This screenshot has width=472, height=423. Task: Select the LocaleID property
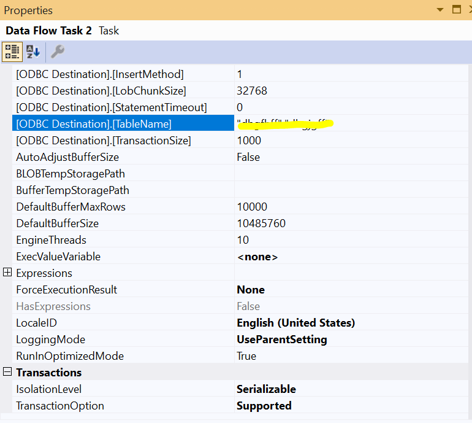pyautogui.click(x=123, y=323)
